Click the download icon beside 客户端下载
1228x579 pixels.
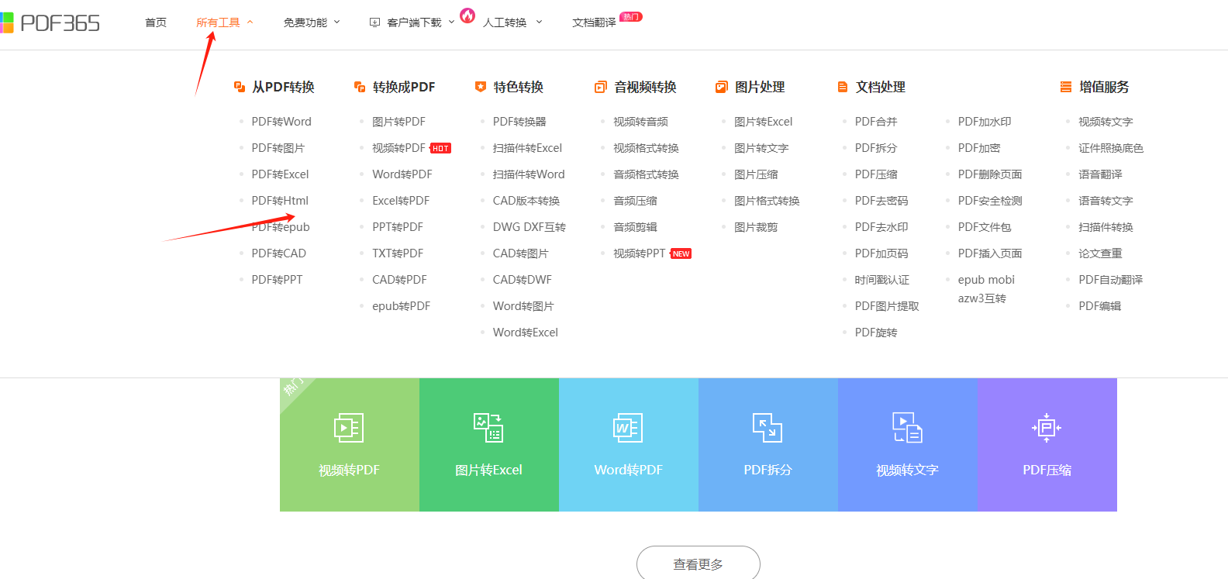click(374, 22)
